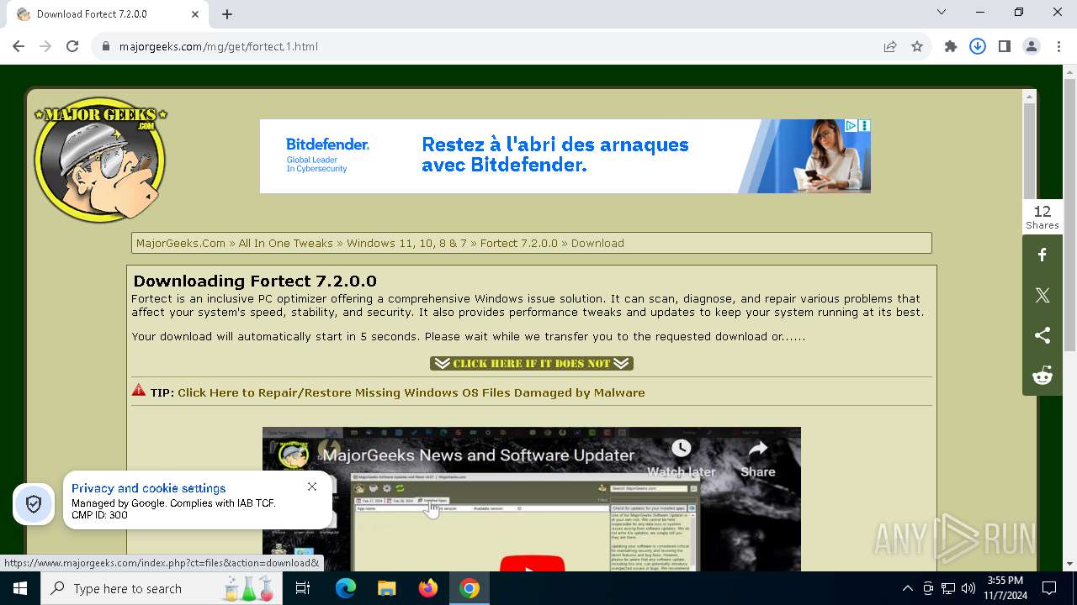Expand the tab search chevron
This screenshot has width=1077, height=605.
(x=942, y=12)
